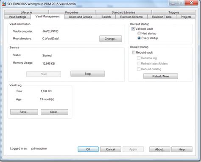The image size is (201, 162).
Task: Switch to the Properties tab
Action: [x=72, y=12]
